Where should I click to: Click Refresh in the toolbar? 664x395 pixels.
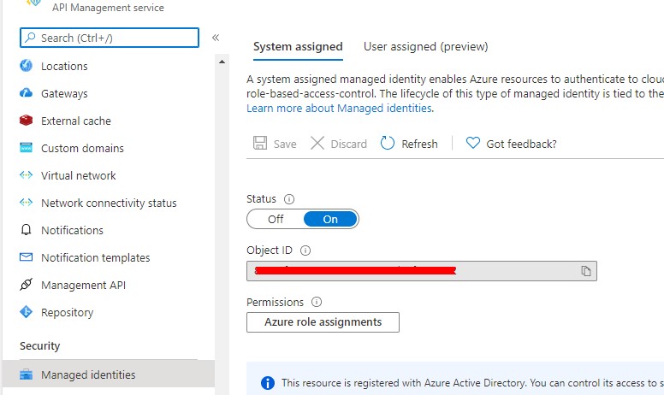pyautogui.click(x=409, y=144)
